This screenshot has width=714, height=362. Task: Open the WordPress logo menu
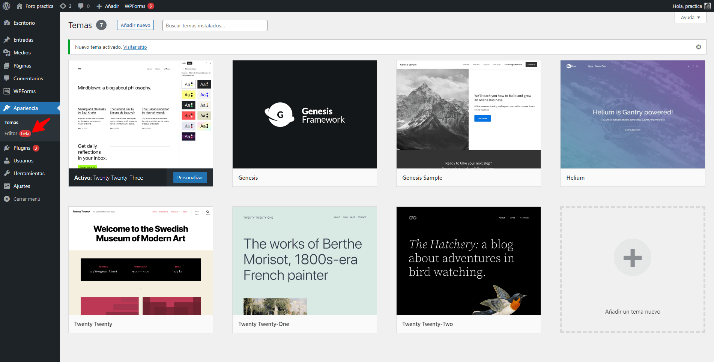coord(6,6)
